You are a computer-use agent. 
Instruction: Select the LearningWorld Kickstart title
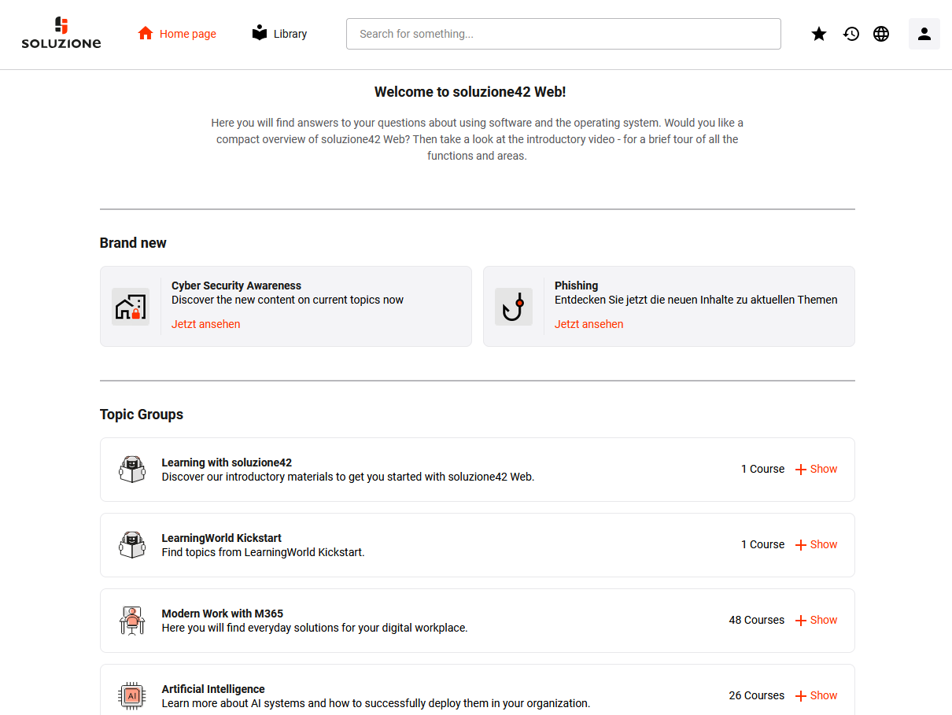coord(222,538)
